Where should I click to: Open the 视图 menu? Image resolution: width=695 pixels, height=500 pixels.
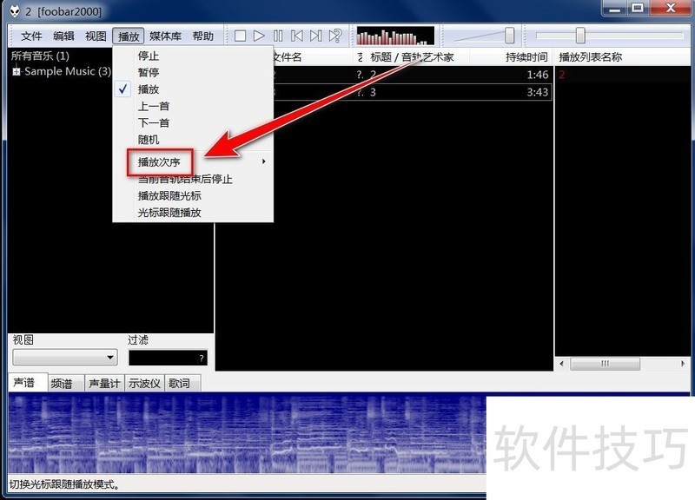tap(96, 36)
